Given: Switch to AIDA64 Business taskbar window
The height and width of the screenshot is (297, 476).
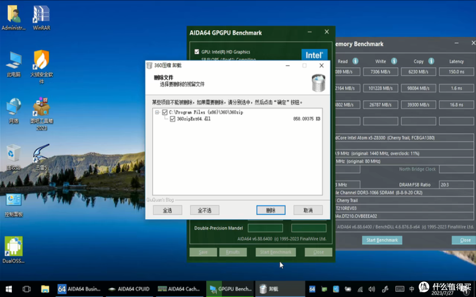Looking at the screenshot, I should [79, 289].
